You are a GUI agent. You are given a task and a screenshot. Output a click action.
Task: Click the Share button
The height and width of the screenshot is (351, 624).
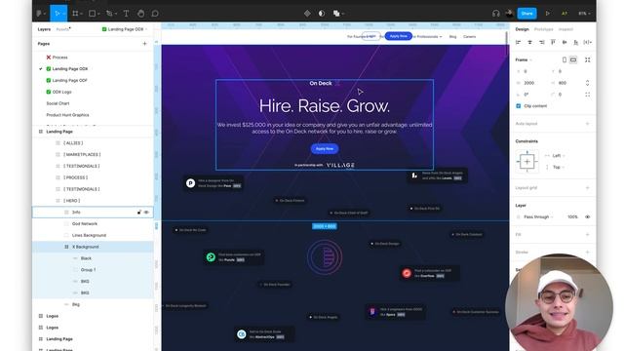(526, 14)
